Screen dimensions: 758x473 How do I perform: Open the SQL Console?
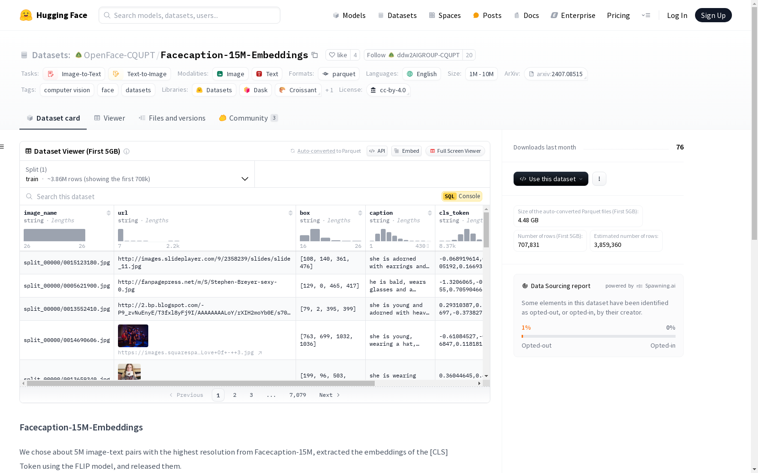(462, 196)
